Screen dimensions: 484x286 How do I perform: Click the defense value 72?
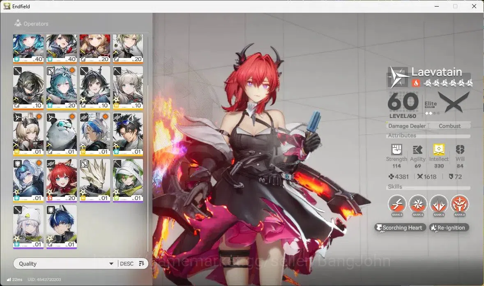(458, 177)
